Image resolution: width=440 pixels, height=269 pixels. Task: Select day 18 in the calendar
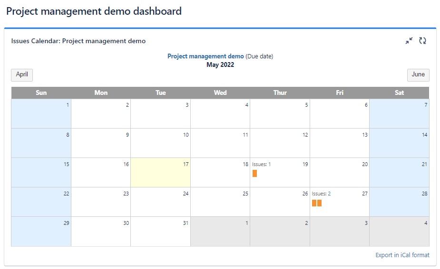(x=220, y=172)
